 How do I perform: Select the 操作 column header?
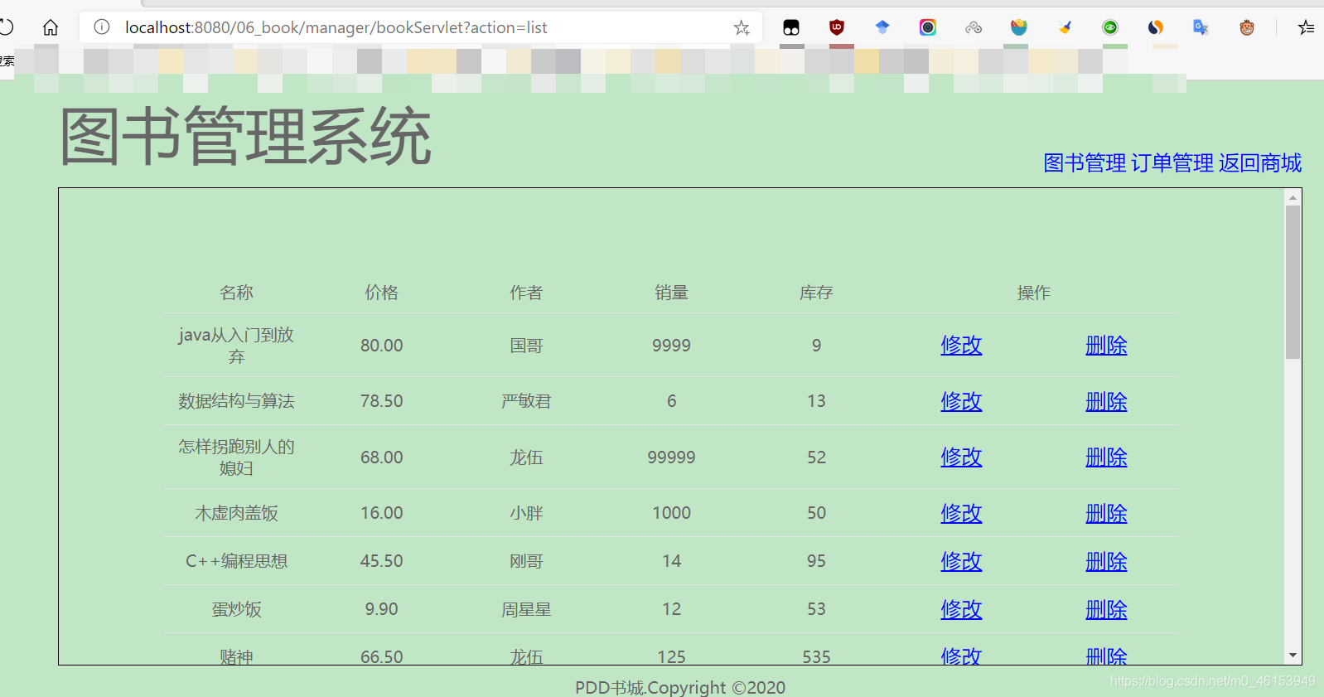1034,293
